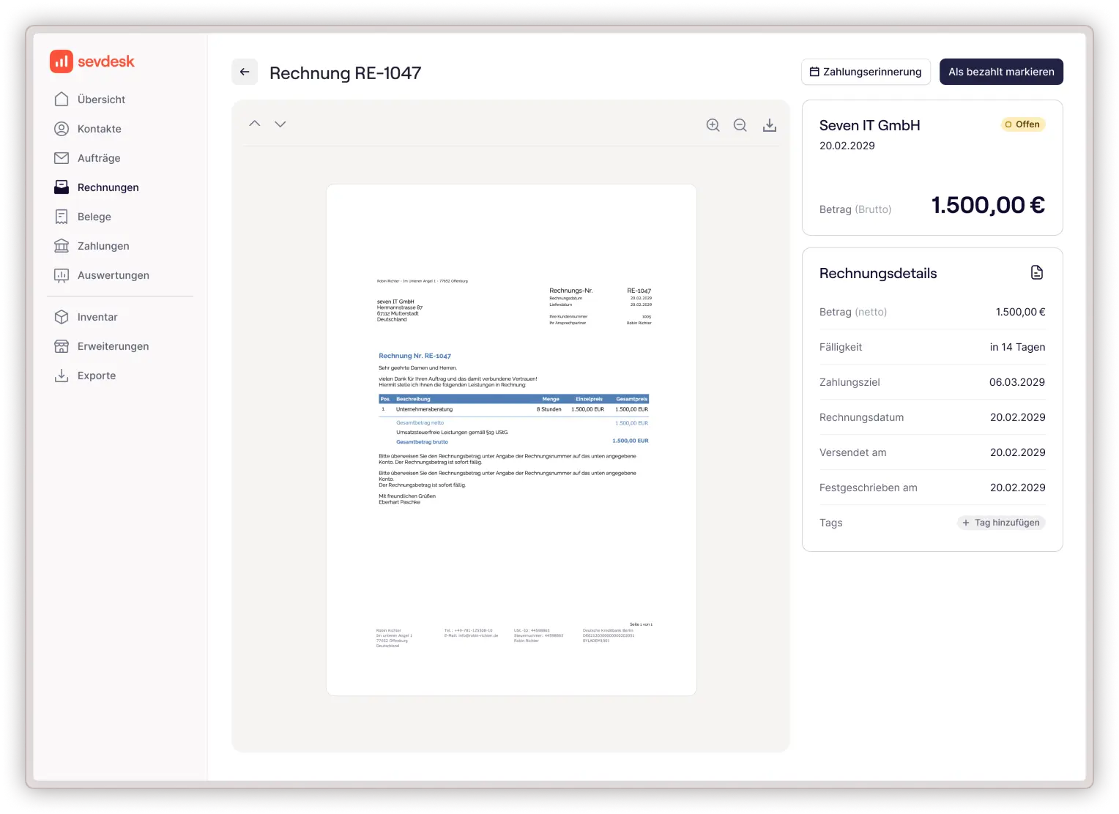Click the Versendet am row label
1119x814 pixels.
point(853,452)
